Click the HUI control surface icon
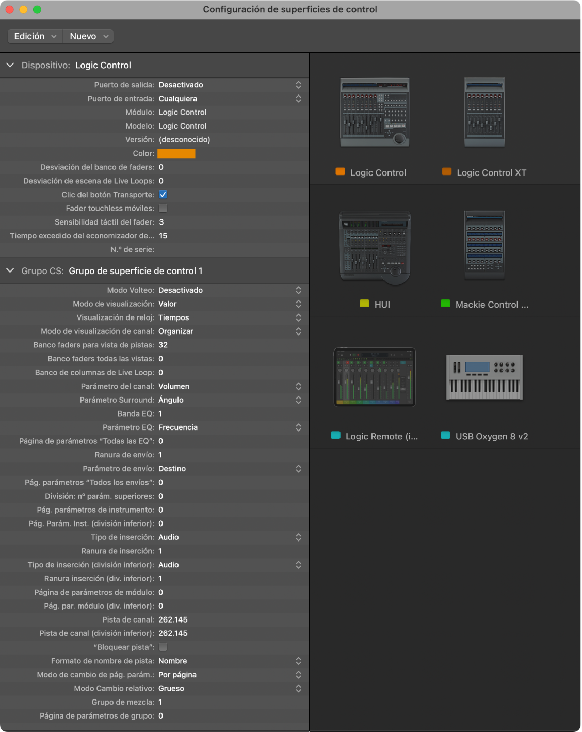This screenshot has width=582, height=732. click(375, 248)
